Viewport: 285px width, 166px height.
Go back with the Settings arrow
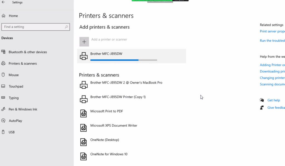3,2
